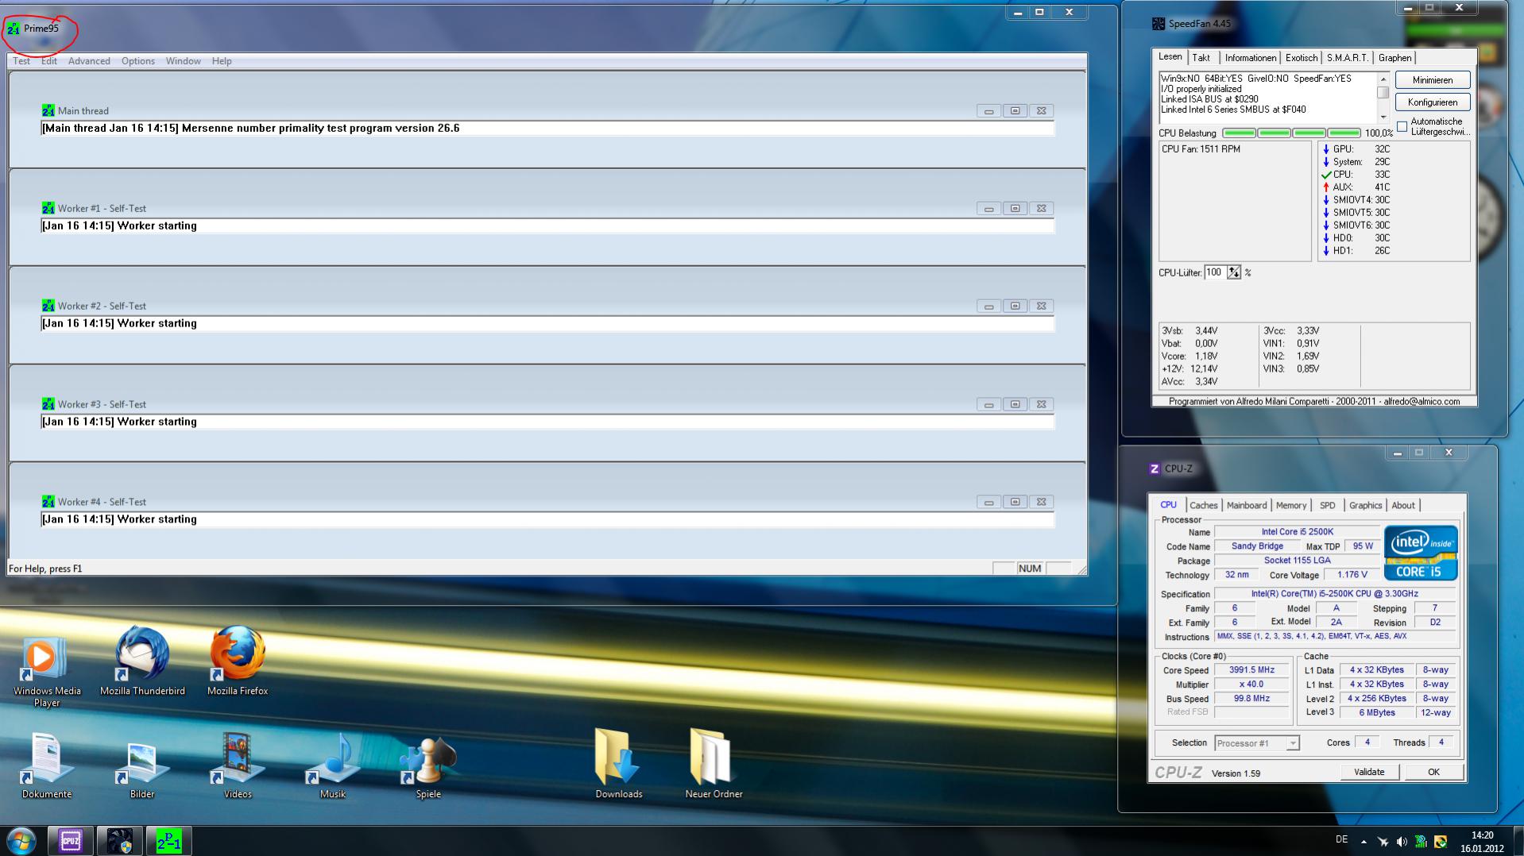Click the Worker #2 Self-Test window icon
The height and width of the screenshot is (856, 1524).
point(48,306)
